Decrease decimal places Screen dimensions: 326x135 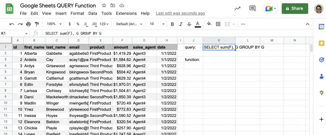click(85, 24)
